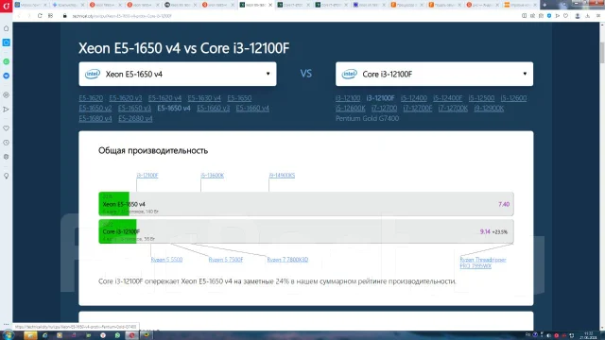Close the active Xeon comparison tab
The width and height of the screenshot is (605, 340).
point(270,5)
